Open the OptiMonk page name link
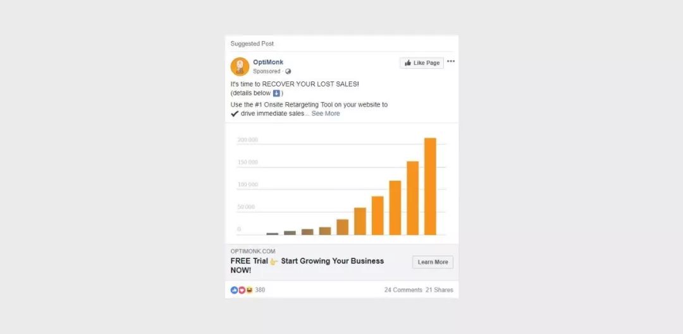683x334 pixels. [268, 62]
